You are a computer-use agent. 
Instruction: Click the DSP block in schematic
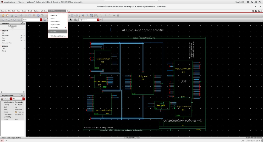pyautogui.click(x=183, y=80)
